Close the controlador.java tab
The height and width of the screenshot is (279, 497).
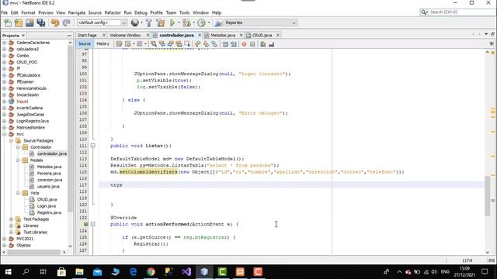click(200, 35)
